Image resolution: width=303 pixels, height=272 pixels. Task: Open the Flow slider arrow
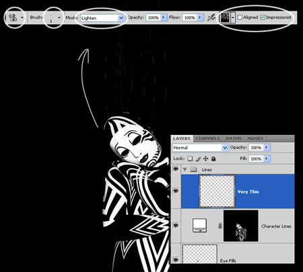(x=200, y=17)
